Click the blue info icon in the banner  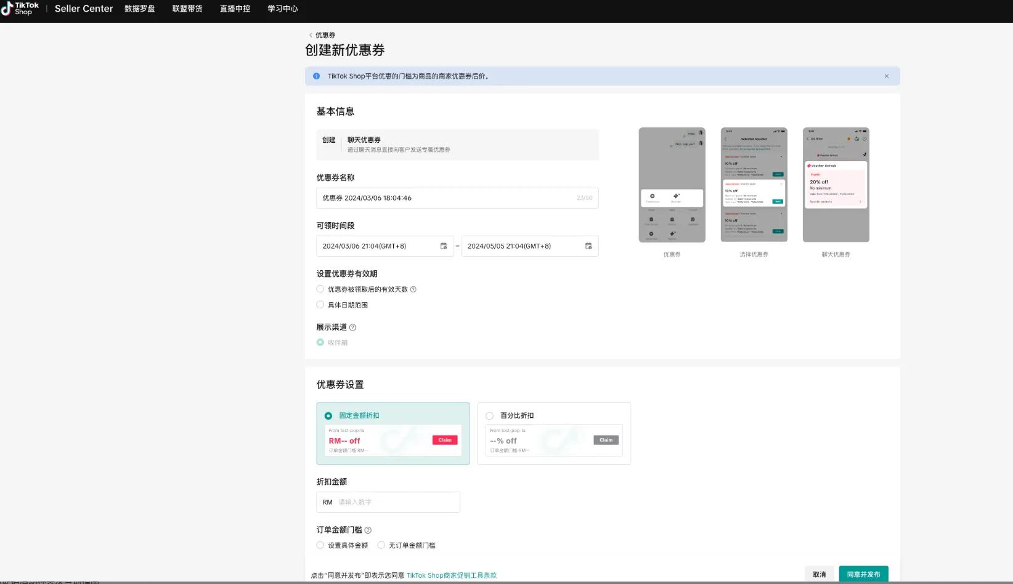click(316, 76)
